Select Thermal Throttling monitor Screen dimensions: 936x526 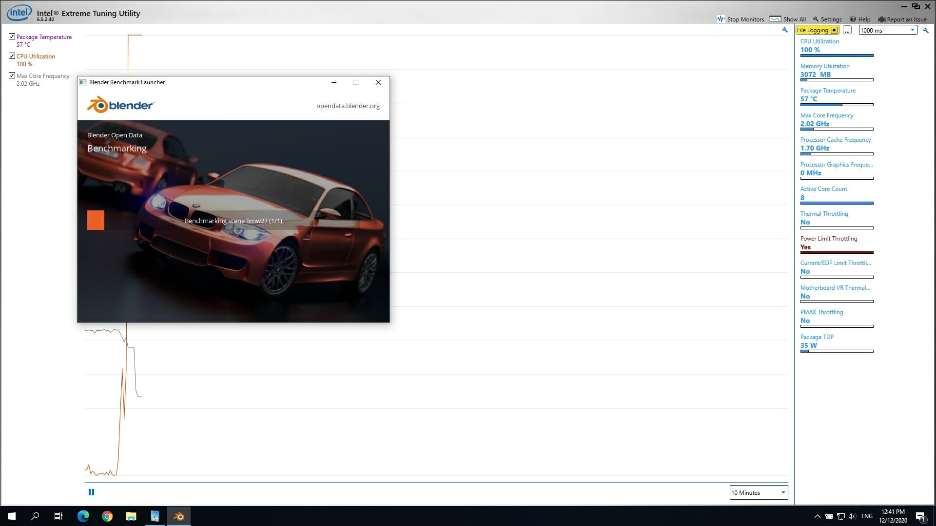click(837, 220)
